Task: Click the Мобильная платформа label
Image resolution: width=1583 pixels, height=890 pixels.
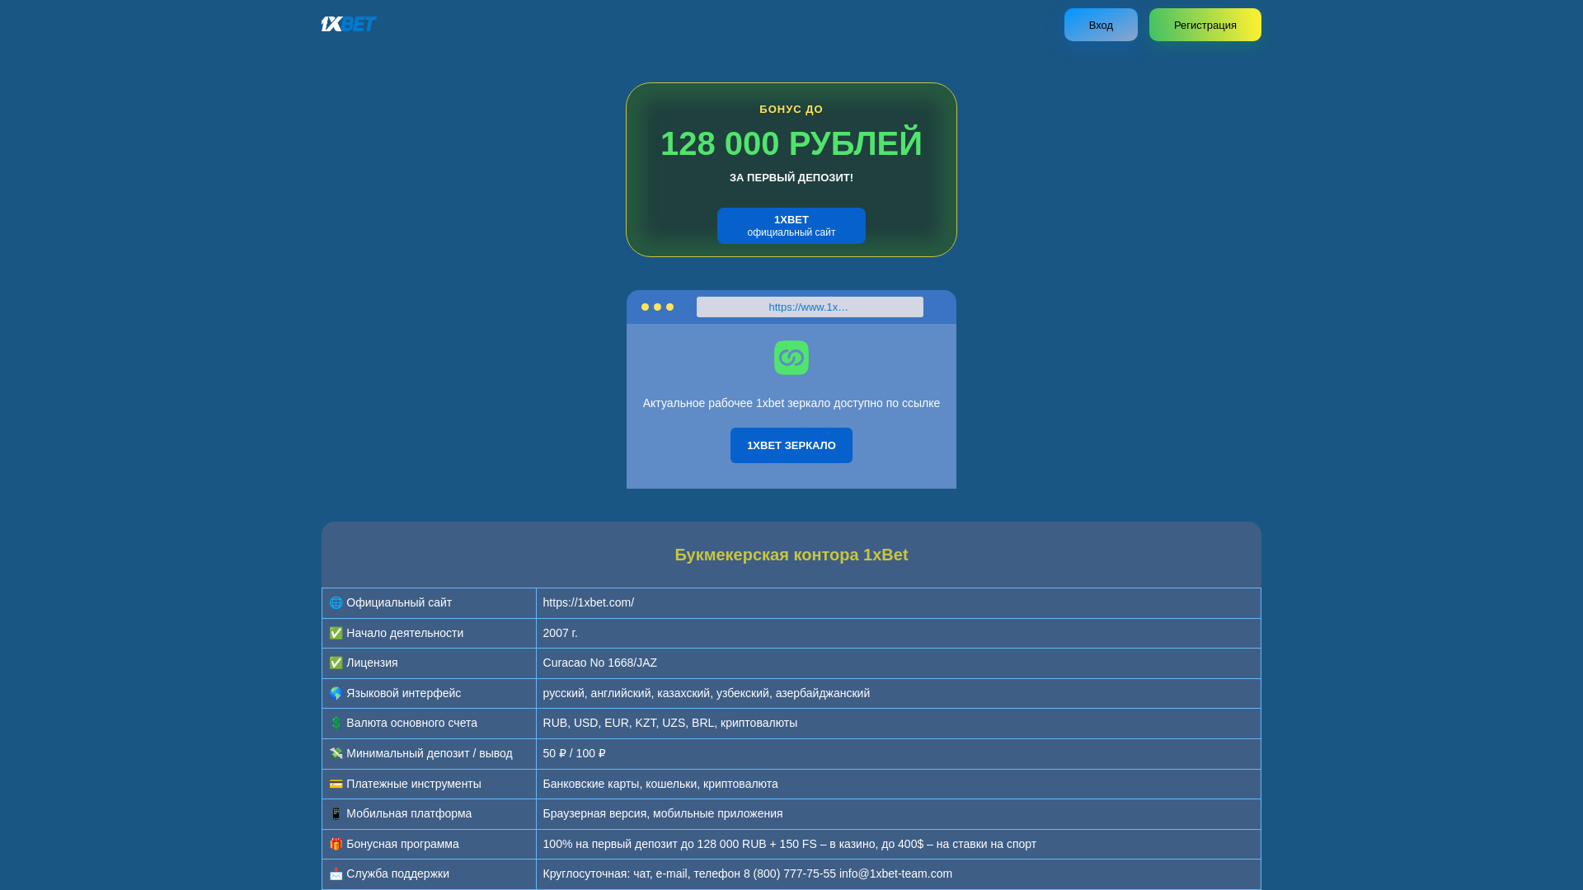Action: coord(409,813)
